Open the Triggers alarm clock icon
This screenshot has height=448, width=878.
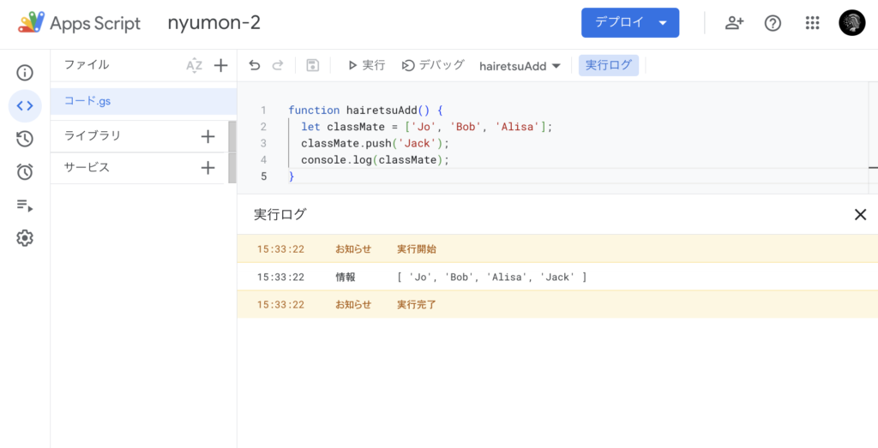pyautogui.click(x=25, y=172)
